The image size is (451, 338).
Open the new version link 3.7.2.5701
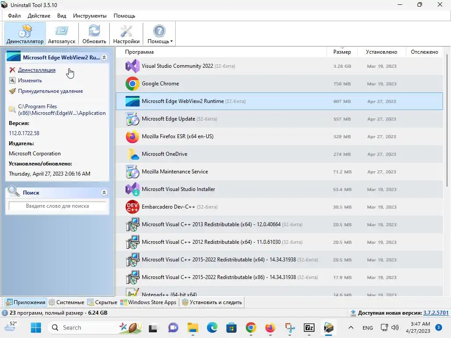[x=436, y=313]
